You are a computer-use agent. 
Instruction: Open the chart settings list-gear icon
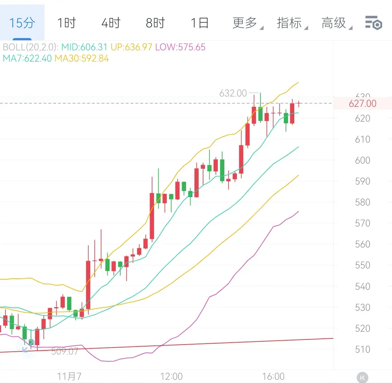373,23
